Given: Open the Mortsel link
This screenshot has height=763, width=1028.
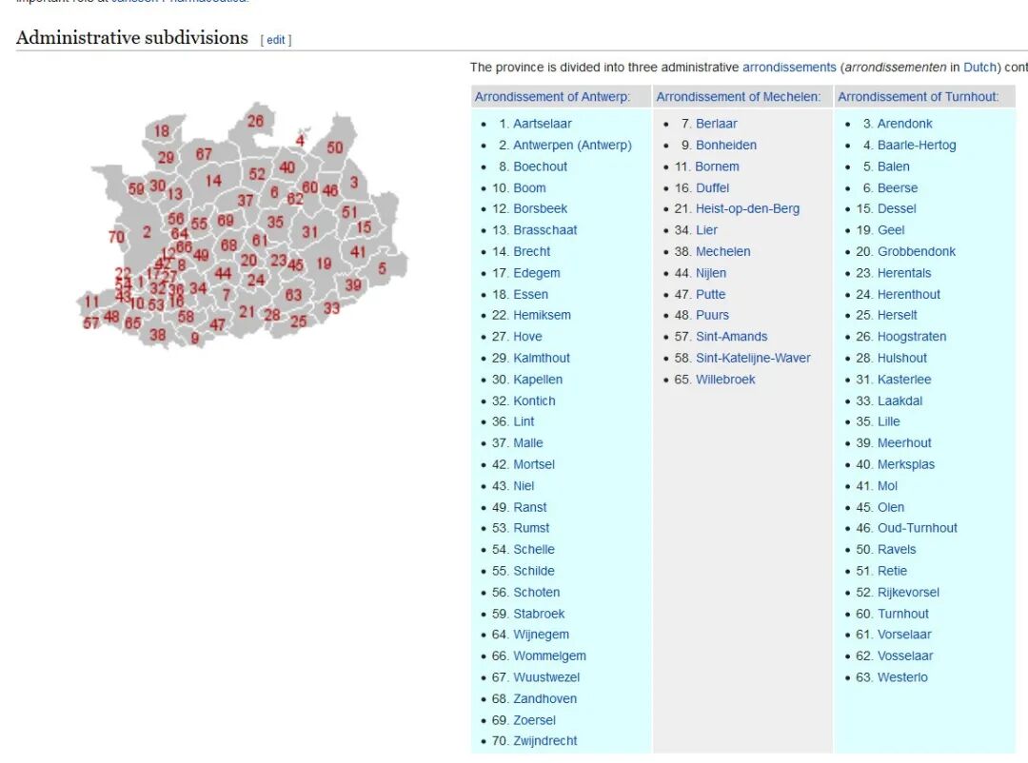Looking at the screenshot, I should [x=534, y=465].
